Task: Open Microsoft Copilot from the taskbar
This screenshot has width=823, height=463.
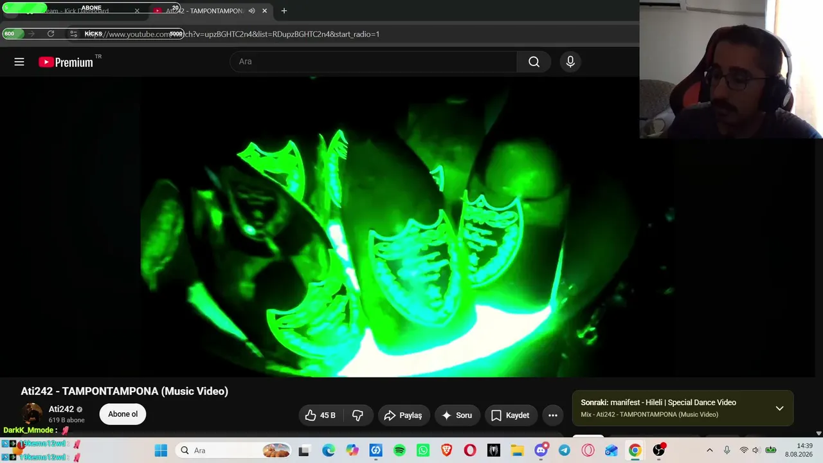Action: pos(352,450)
